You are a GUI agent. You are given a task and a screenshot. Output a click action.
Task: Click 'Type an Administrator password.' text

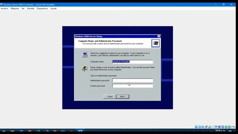[103, 76]
